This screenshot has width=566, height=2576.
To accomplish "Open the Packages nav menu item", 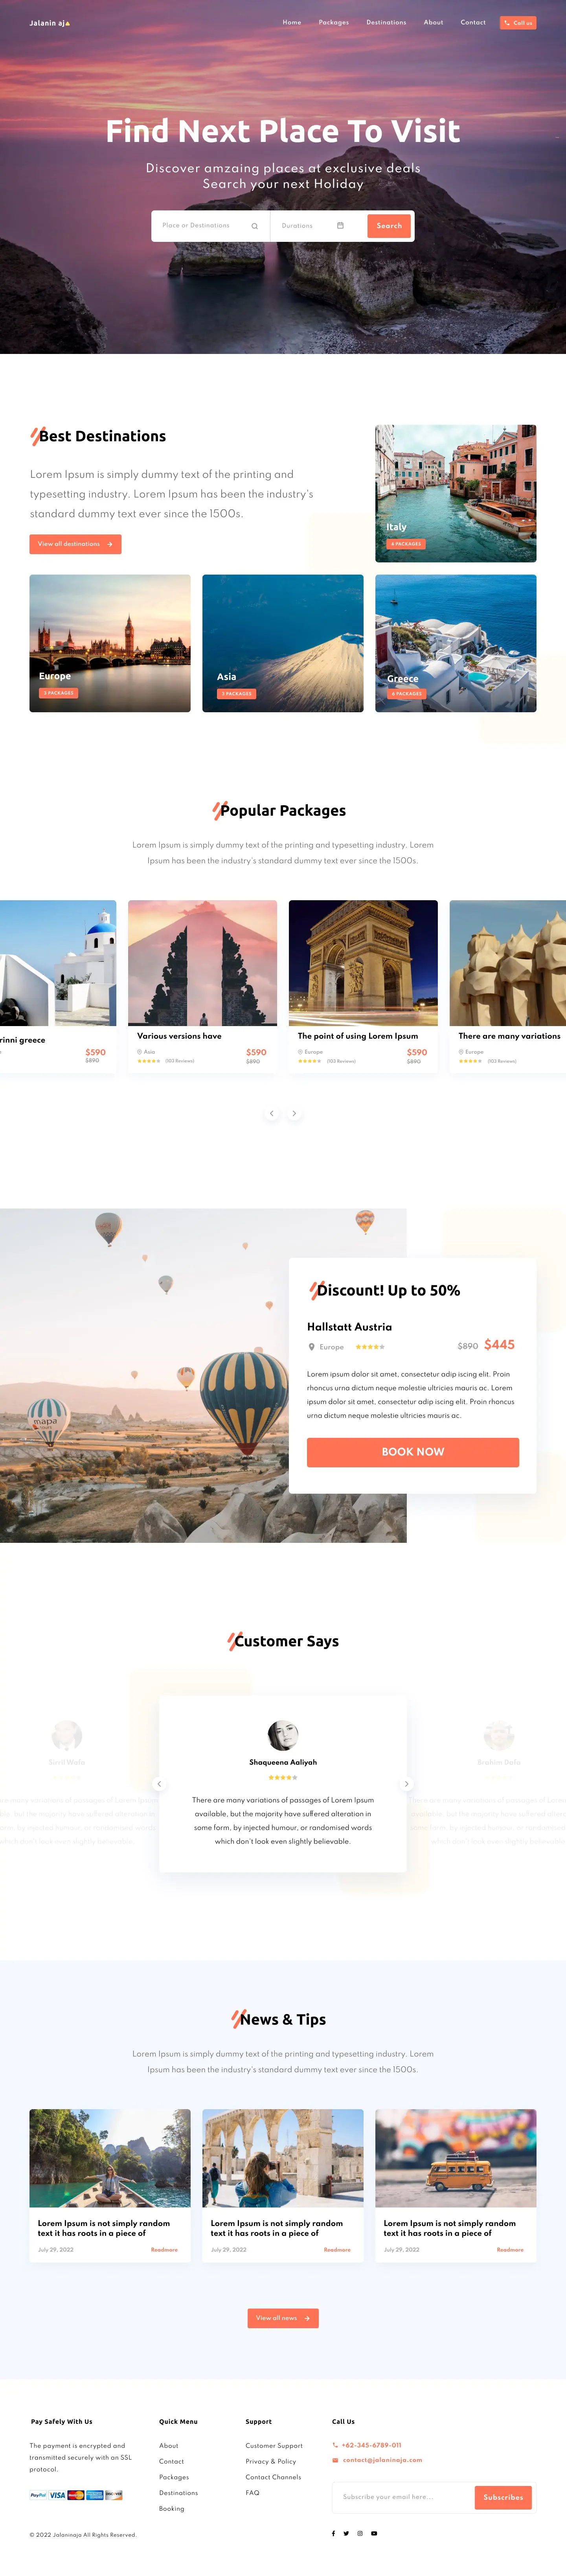I will click(x=334, y=22).
